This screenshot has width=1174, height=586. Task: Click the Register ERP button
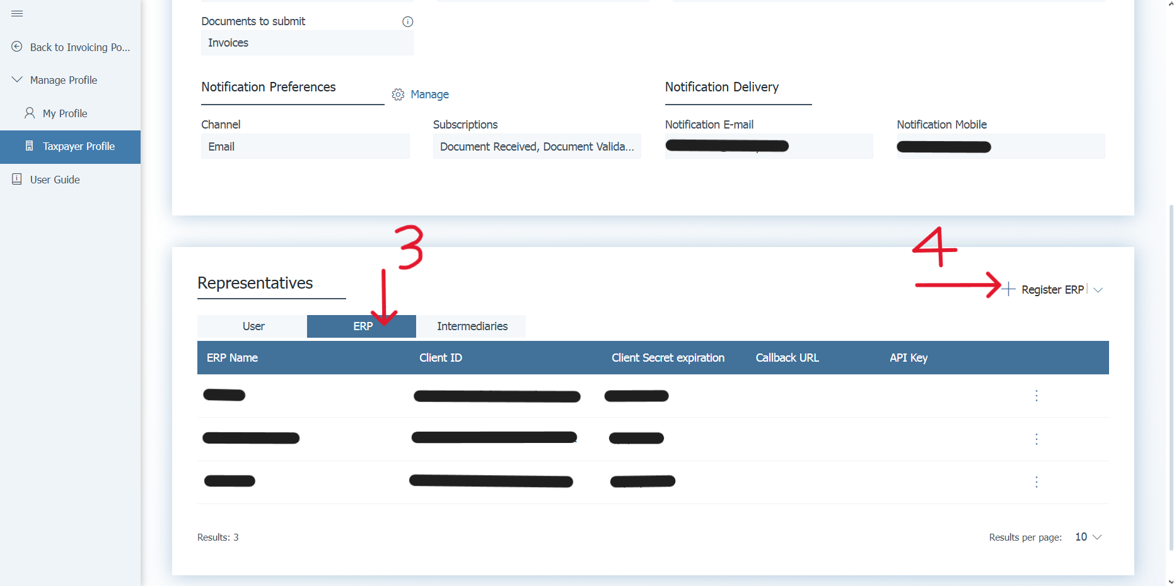coord(1052,290)
